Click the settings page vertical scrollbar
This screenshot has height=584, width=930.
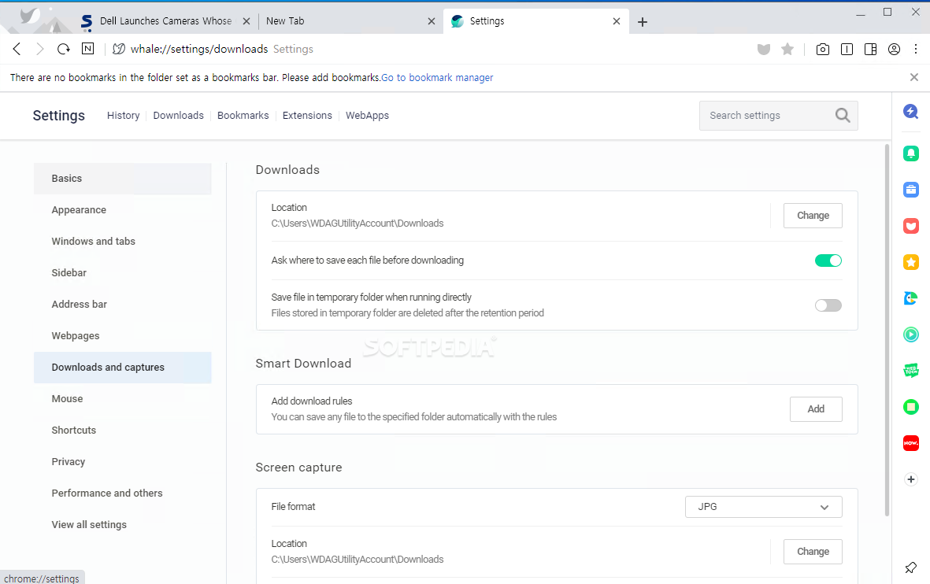(x=887, y=329)
